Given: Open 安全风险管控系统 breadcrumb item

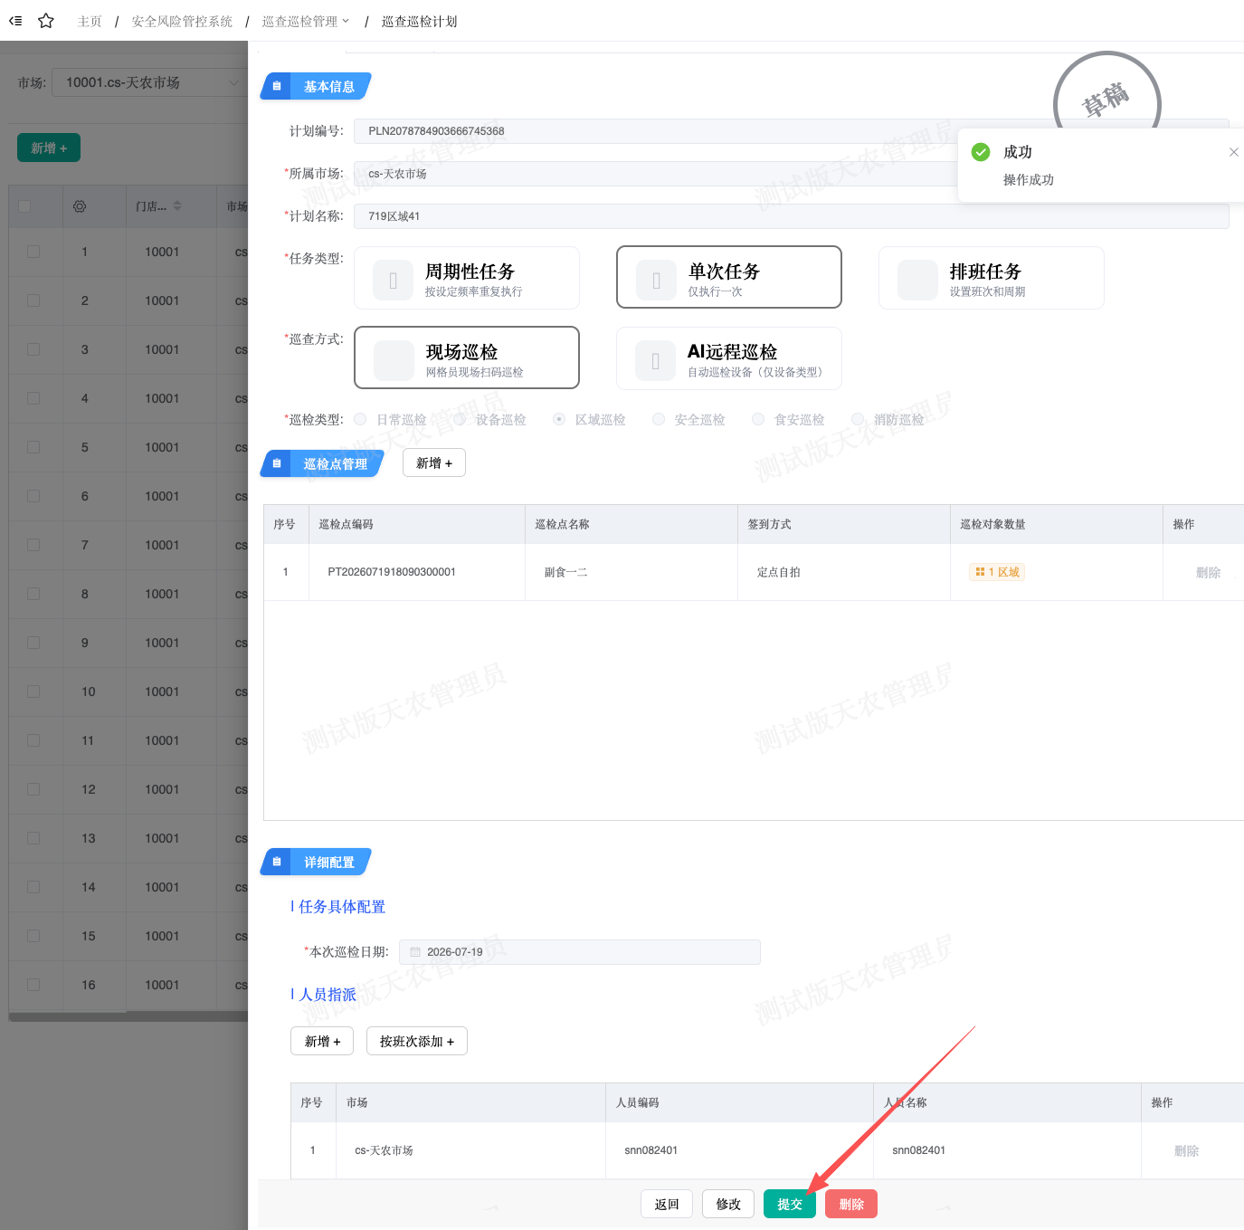Looking at the screenshot, I should point(182,21).
